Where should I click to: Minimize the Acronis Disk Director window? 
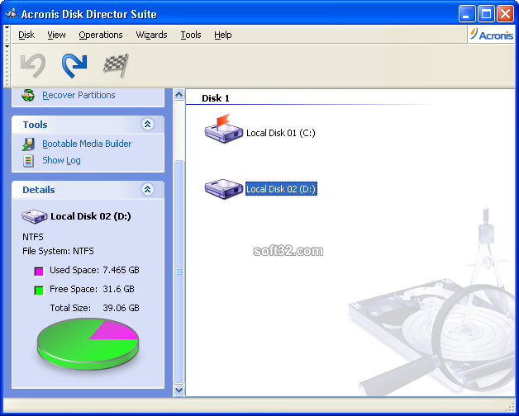point(467,14)
